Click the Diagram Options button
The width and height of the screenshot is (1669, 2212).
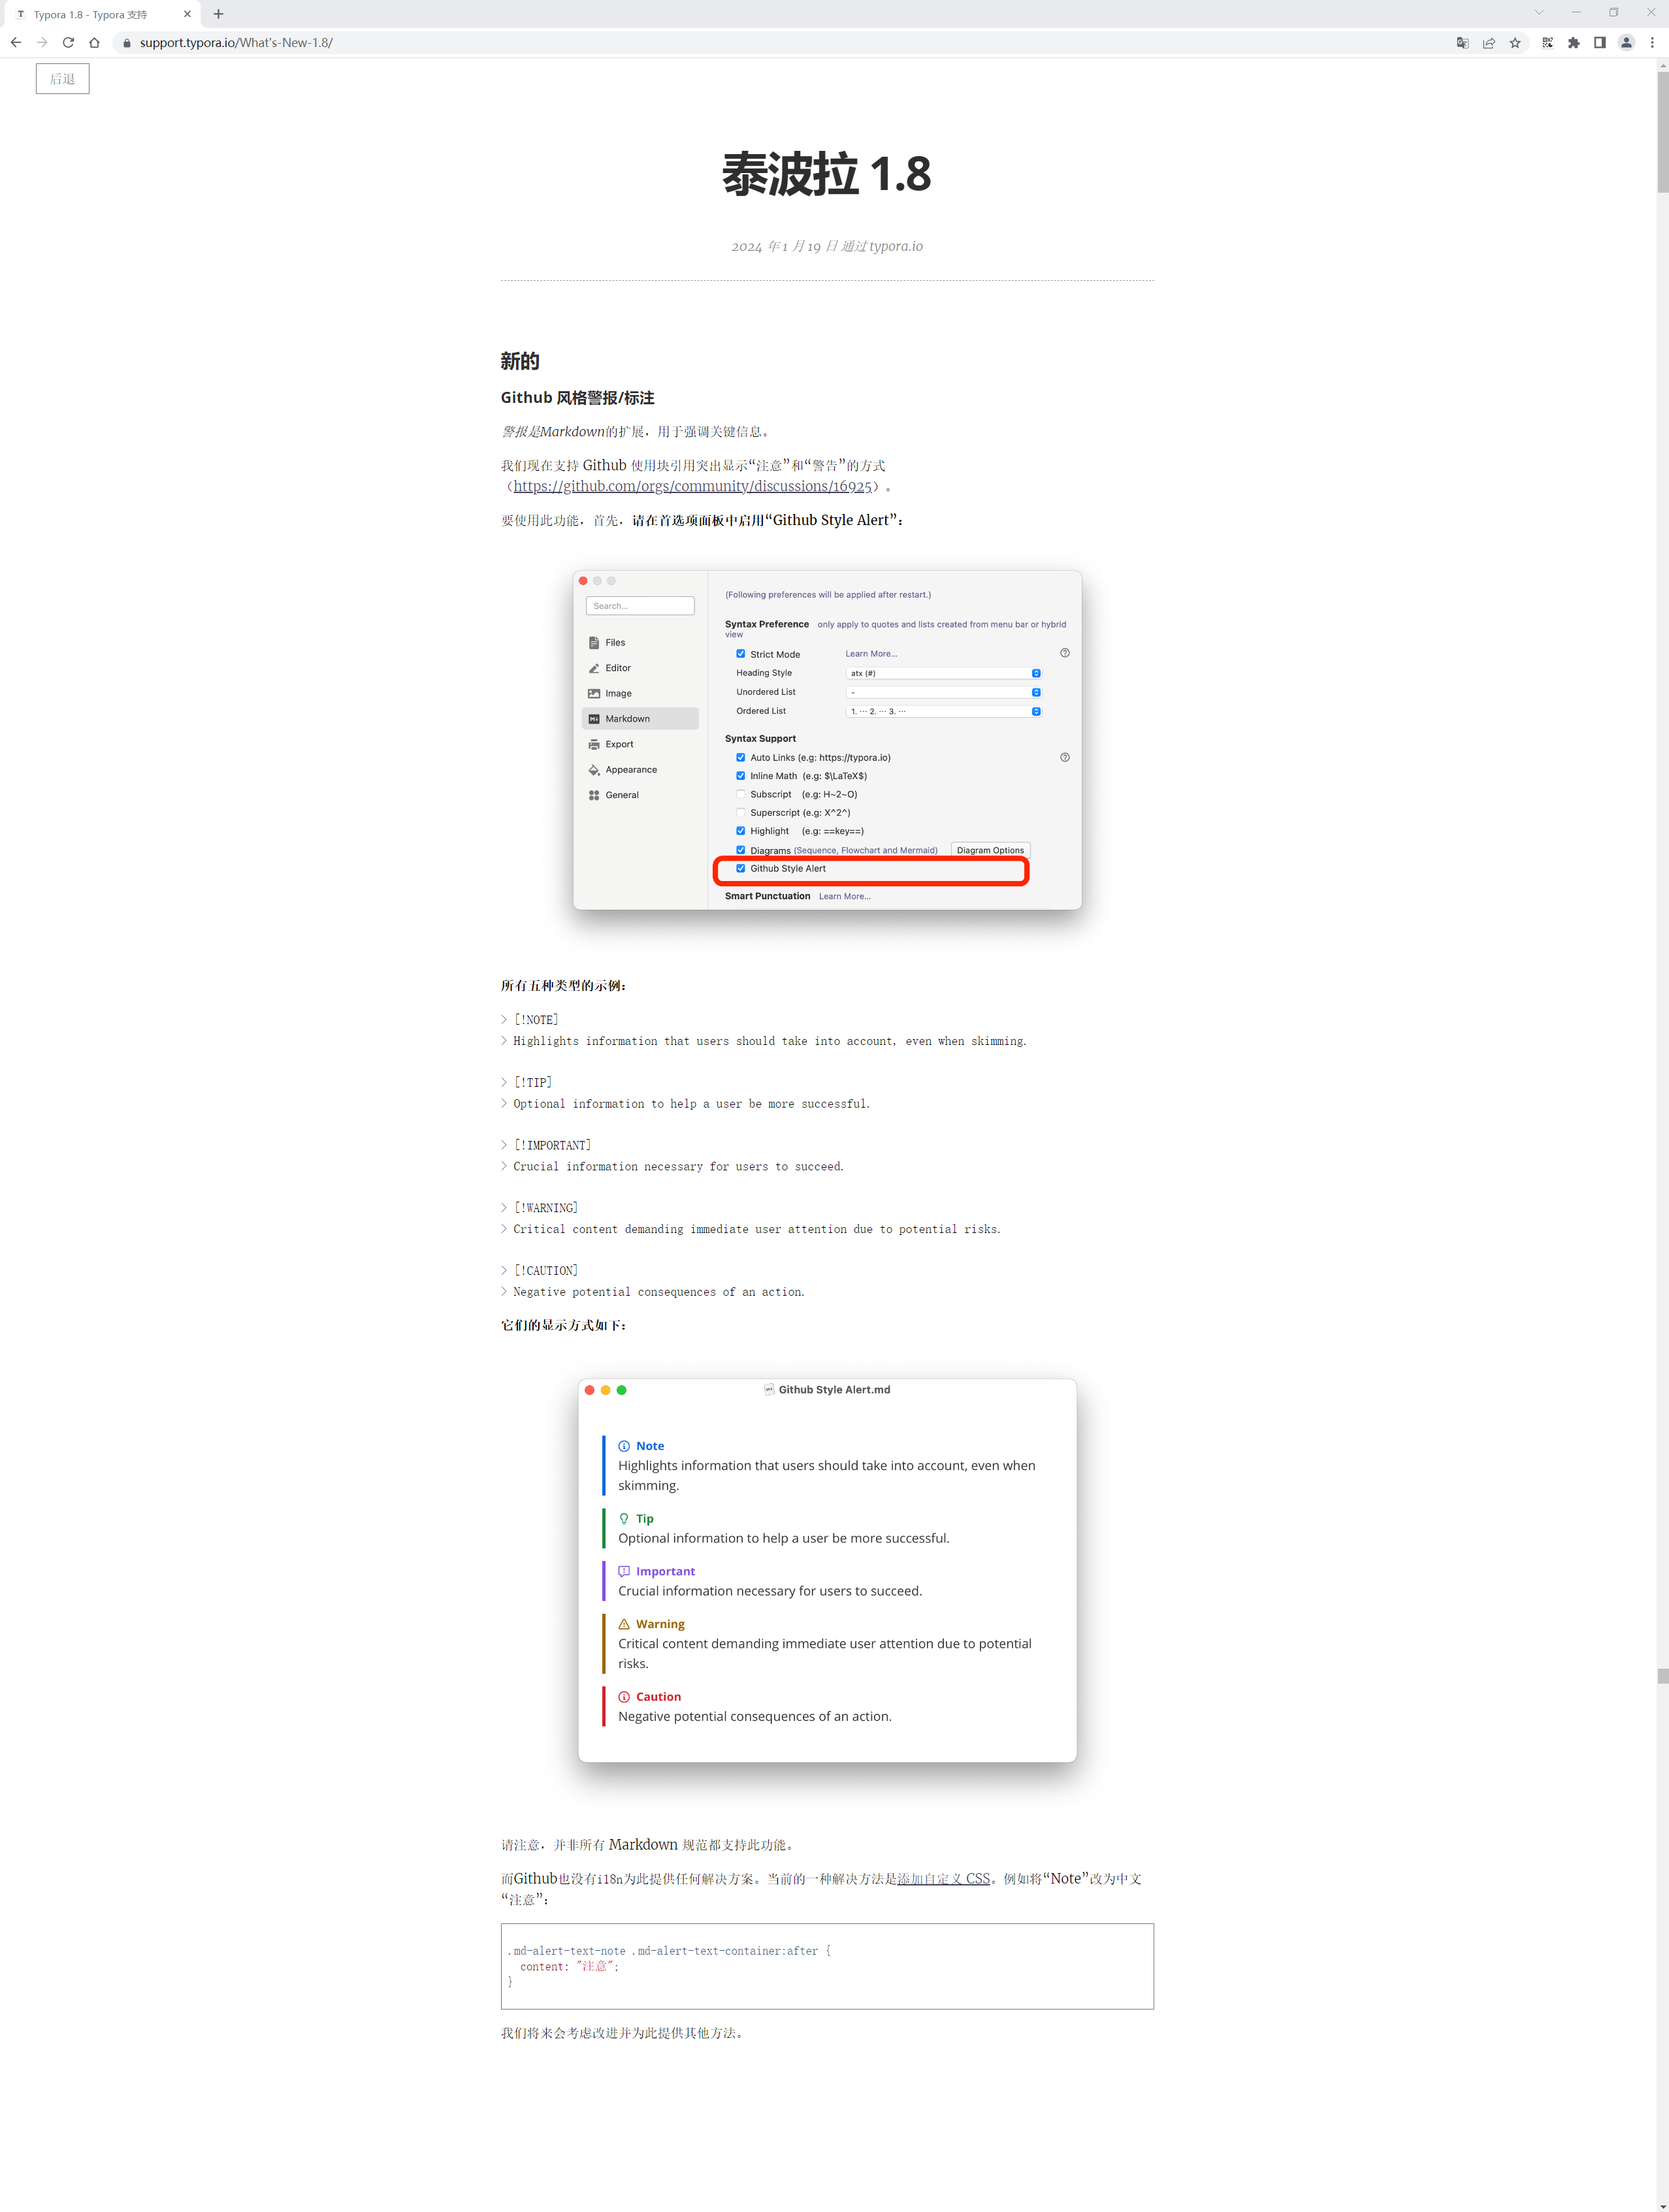pos(990,850)
